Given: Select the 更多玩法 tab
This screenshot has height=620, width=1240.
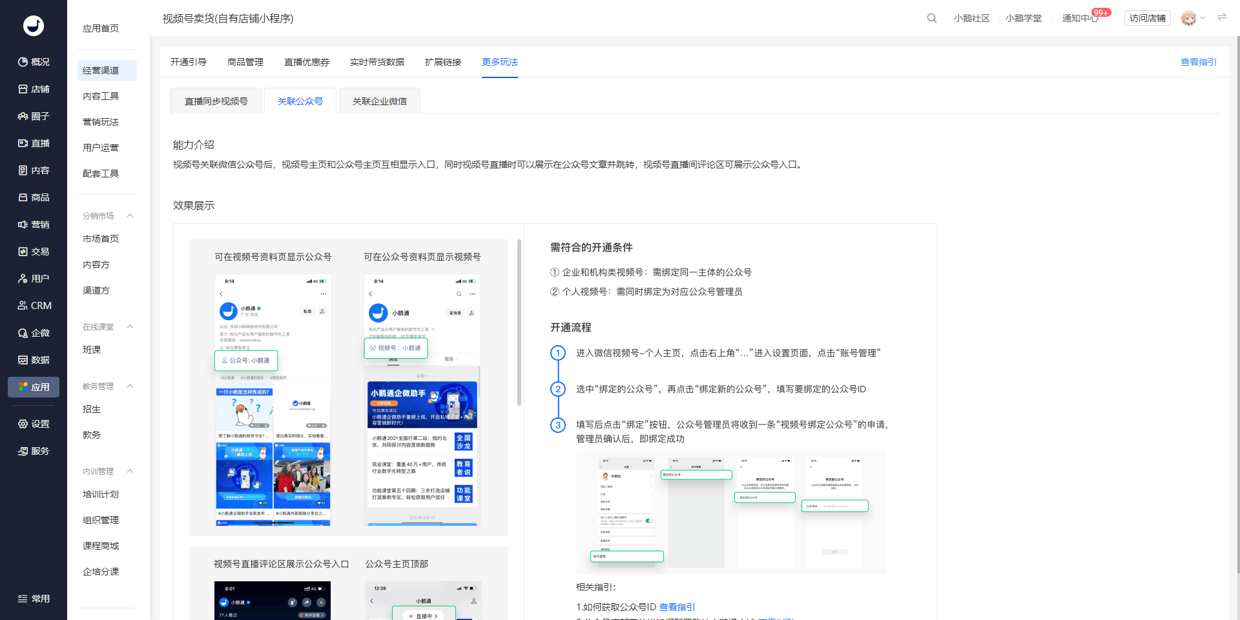Looking at the screenshot, I should coord(500,62).
